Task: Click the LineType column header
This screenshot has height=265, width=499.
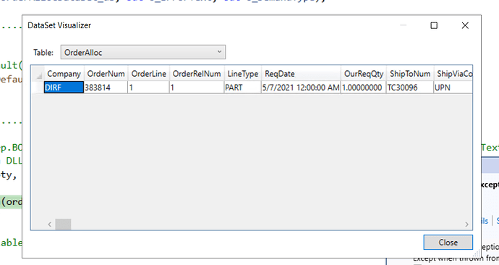Action: point(243,74)
